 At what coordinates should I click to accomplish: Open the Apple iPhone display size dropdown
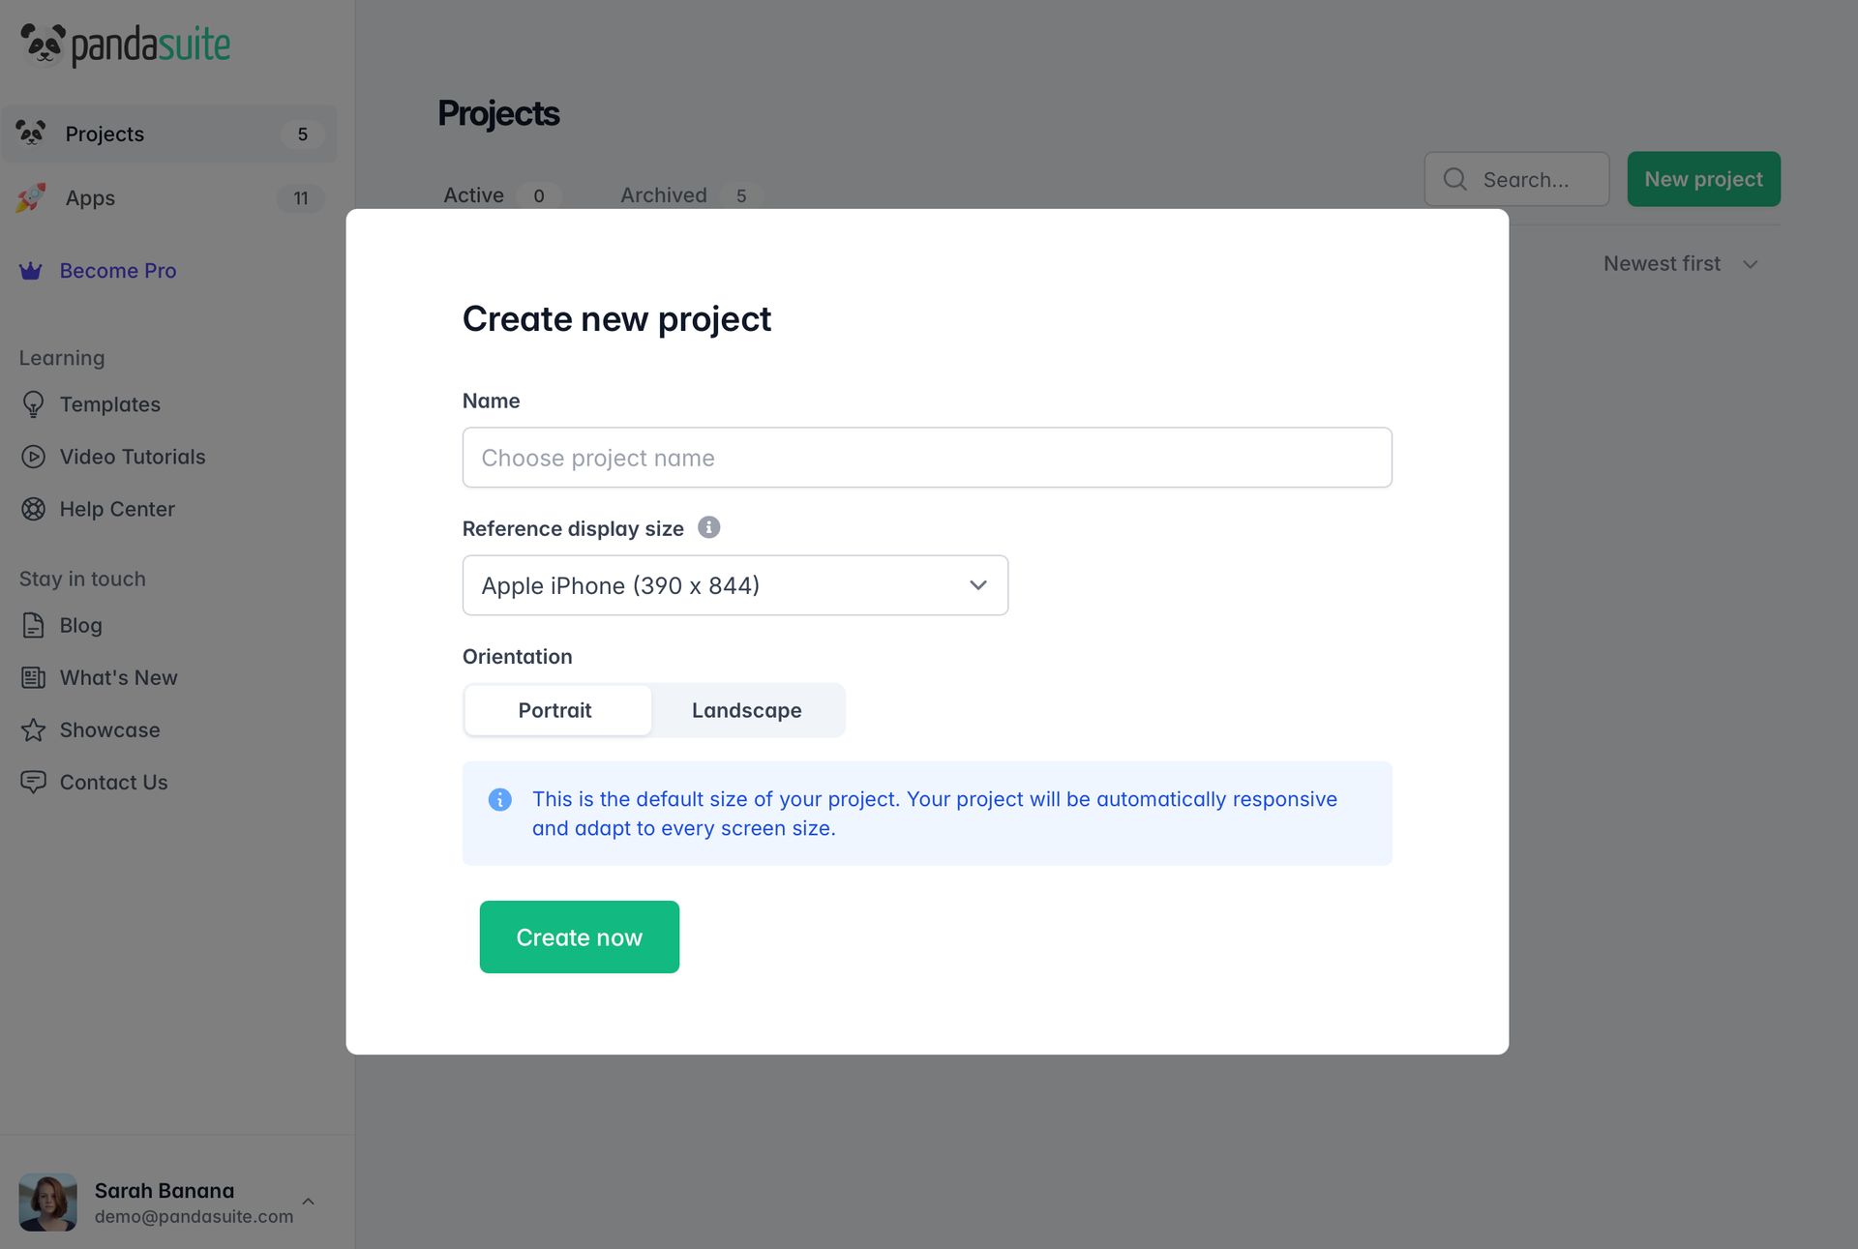click(734, 585)
